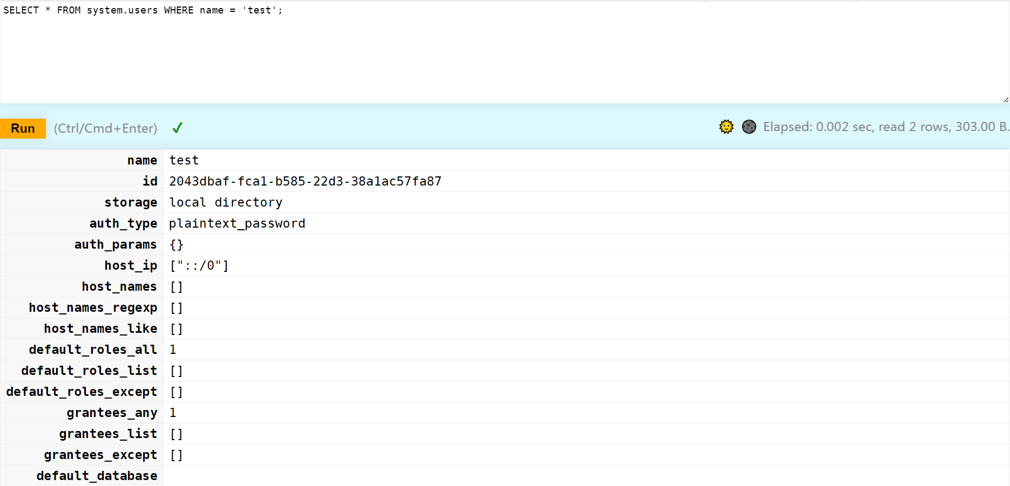
Task: Click the 'default_database' row label
Action: click(x=97, y=476)
